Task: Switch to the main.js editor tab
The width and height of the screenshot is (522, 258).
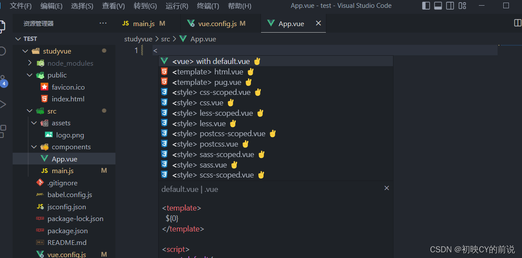Action: tap(148, 23)
